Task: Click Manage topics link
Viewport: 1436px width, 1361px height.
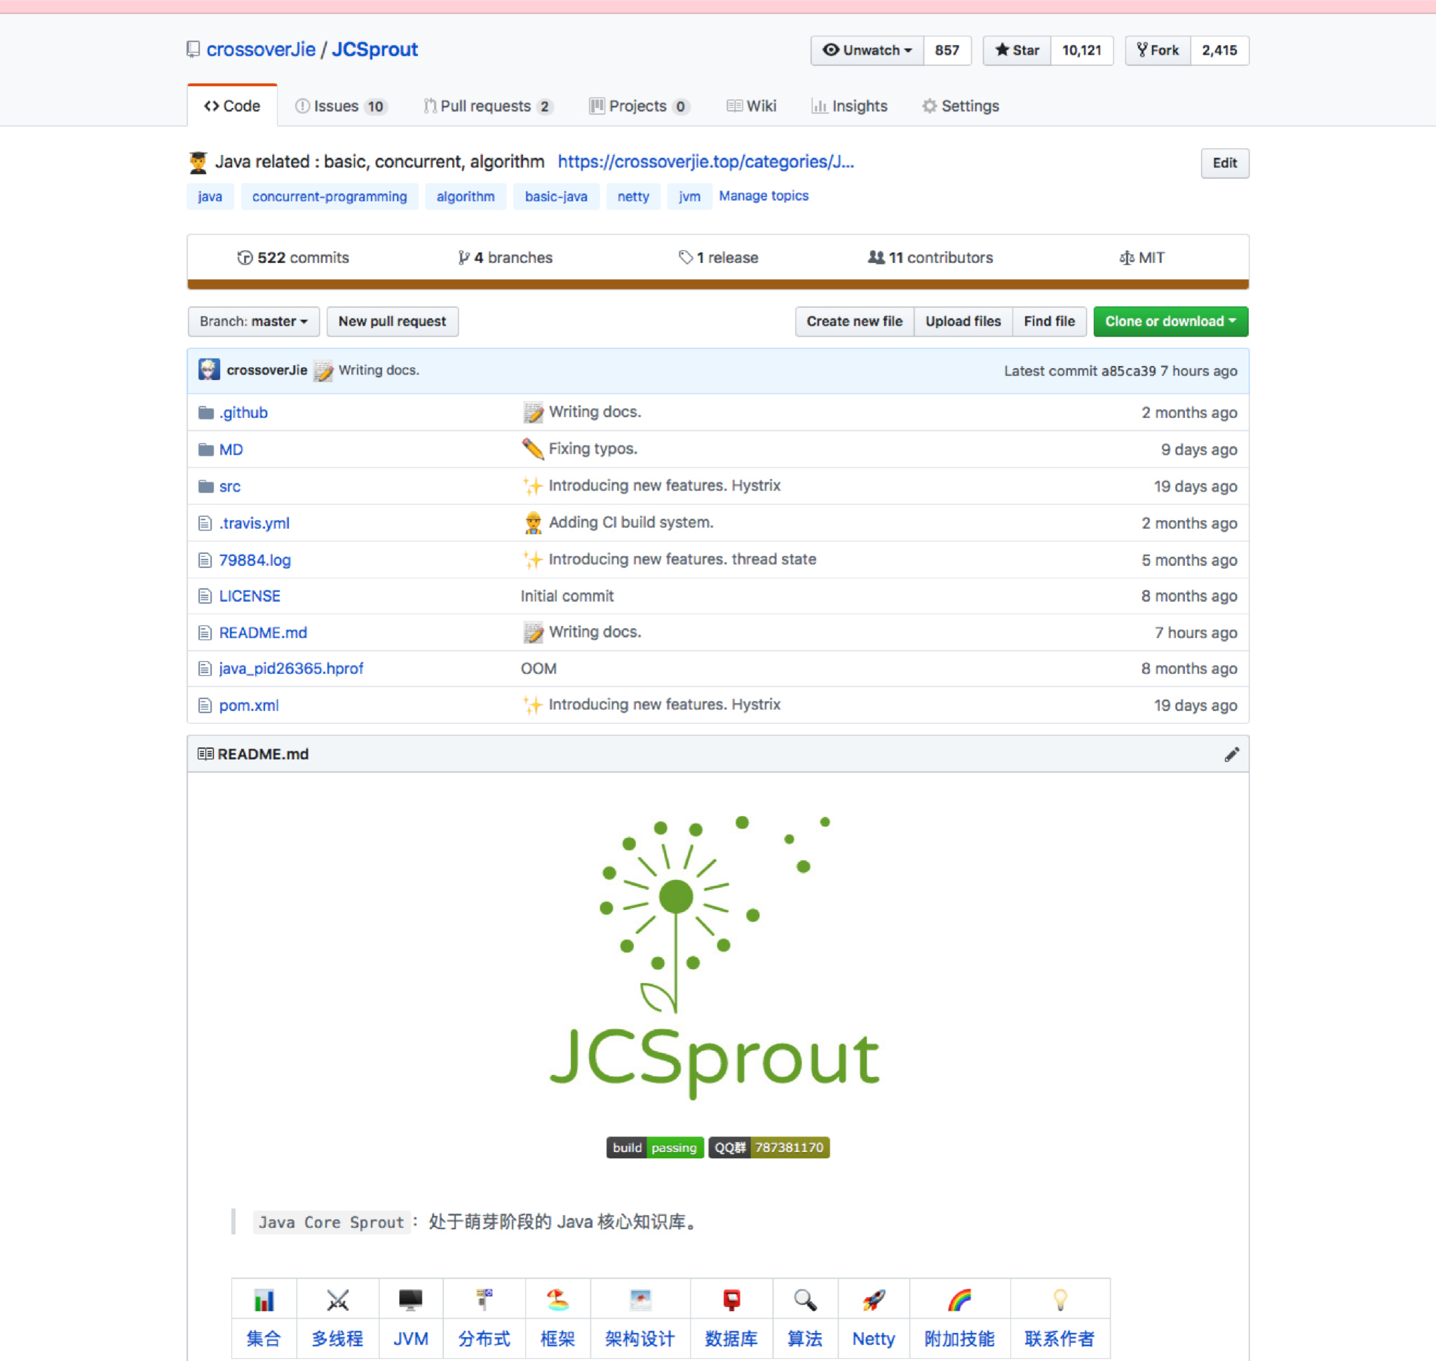Action: click(x=764, y=196)
